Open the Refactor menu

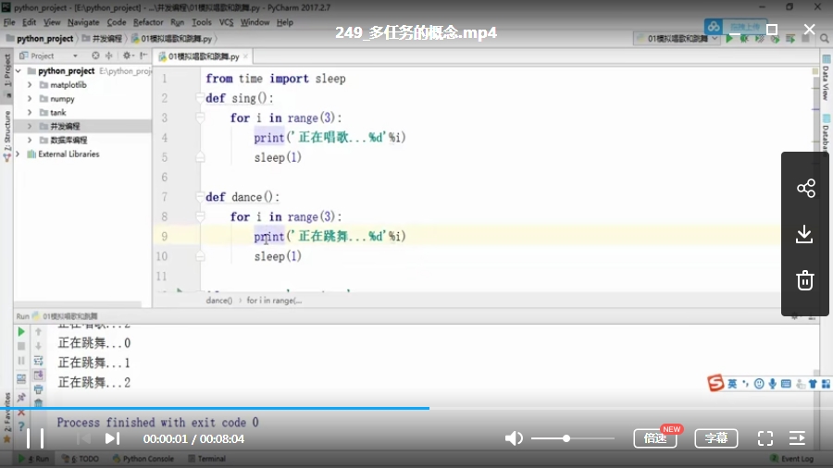pyautogui.click(x=148, y=22)
